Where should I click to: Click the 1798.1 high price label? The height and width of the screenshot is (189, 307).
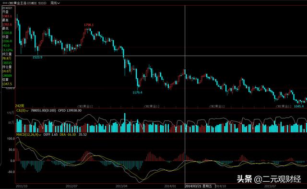point(89,25)
